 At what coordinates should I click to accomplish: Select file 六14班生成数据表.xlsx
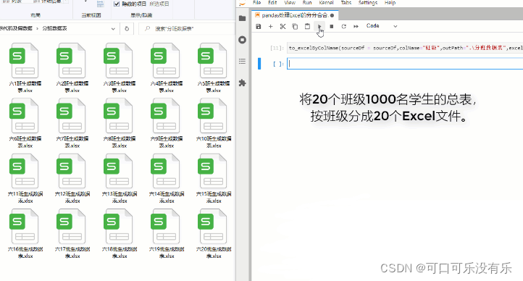coord(166,179)
